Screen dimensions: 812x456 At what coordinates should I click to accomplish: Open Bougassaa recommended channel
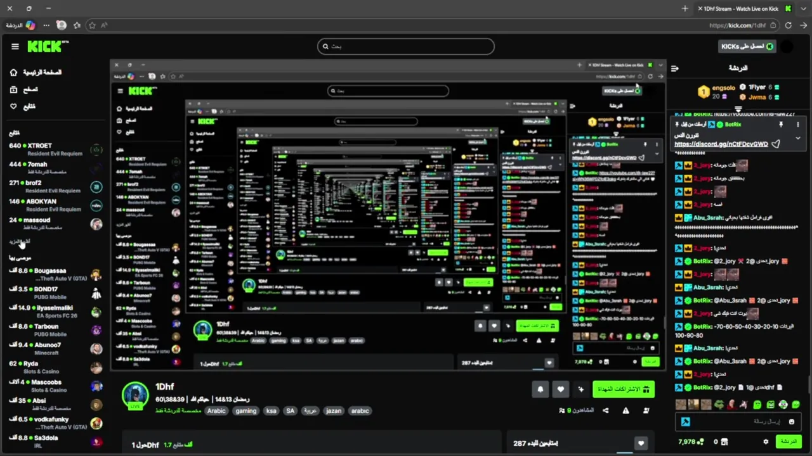55,274
